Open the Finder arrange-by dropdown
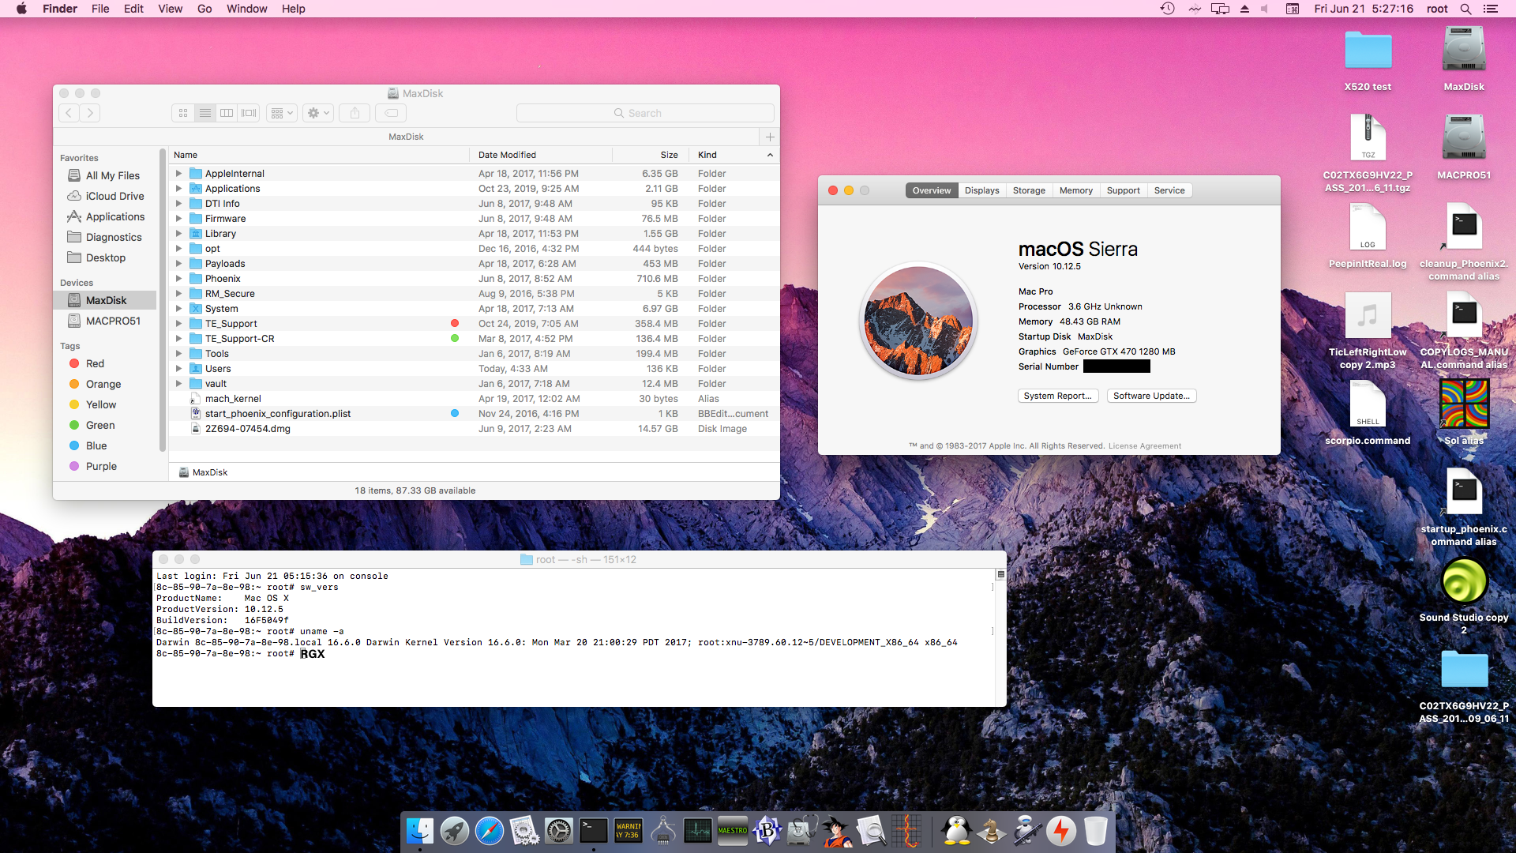The height and width of the screenshot is (853, 1516). tap(282, 113)
